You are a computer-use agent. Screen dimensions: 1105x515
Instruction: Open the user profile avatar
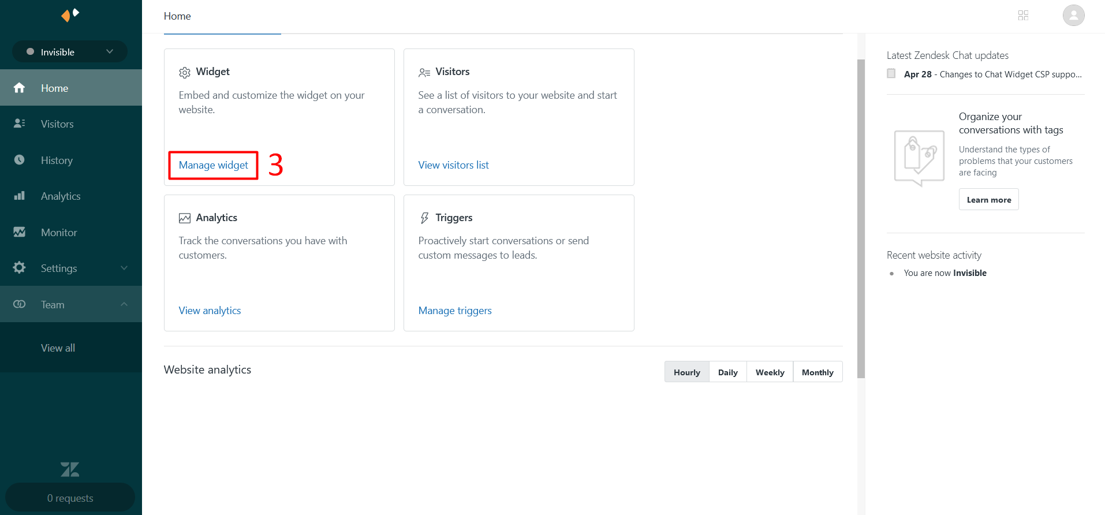click(1073, 16)
